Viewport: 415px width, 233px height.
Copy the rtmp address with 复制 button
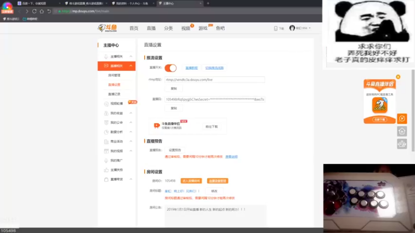pyautogui.click(x=174, y=89)
